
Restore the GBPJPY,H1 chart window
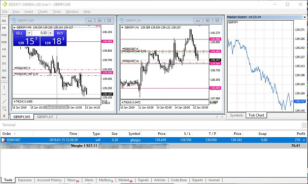point(207,20)
